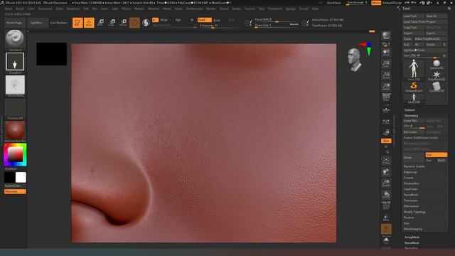Expand the ZRemesher section

tap(411, 206)
